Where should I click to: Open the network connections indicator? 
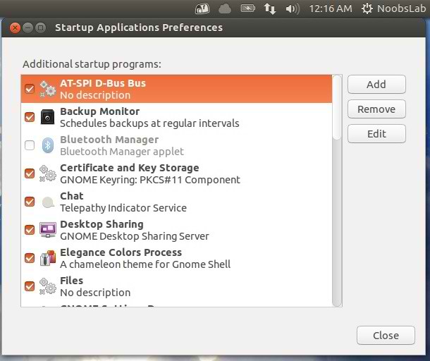pyautogui.click(x=270, y=8)
